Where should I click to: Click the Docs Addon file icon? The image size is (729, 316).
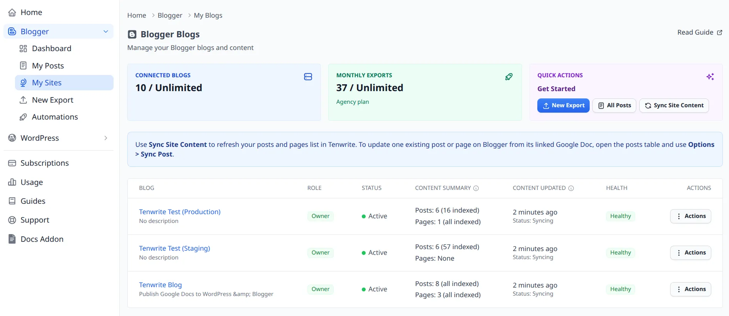[12, 239]
